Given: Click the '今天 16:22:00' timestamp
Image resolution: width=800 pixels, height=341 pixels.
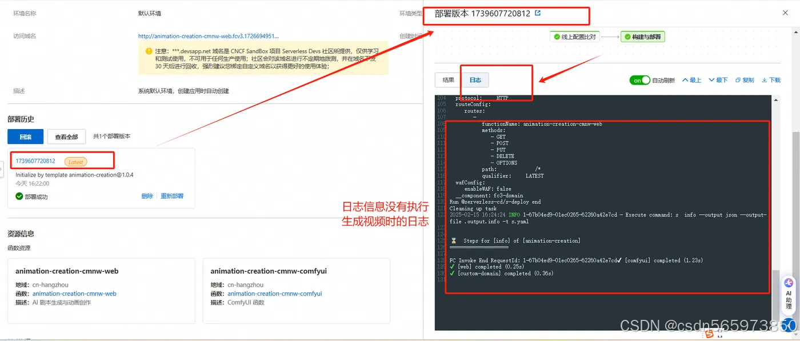Looking at the screenshot, I should [x=33, y=184].
